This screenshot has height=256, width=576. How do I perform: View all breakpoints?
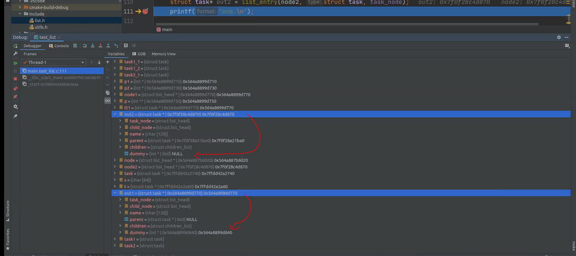click(15, 88)
